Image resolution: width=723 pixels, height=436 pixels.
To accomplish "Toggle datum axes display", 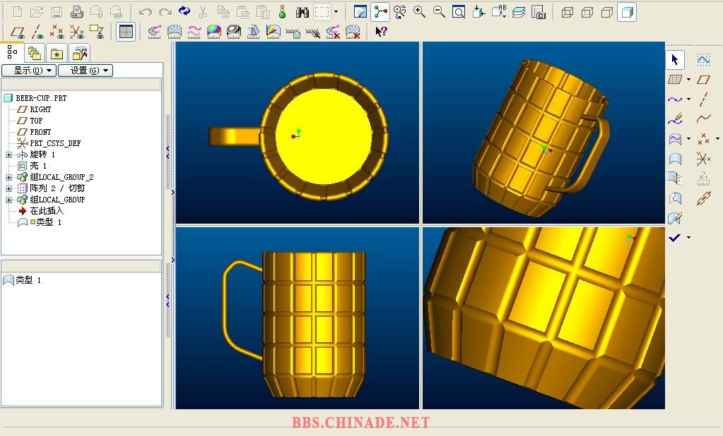I will (37, 31).
